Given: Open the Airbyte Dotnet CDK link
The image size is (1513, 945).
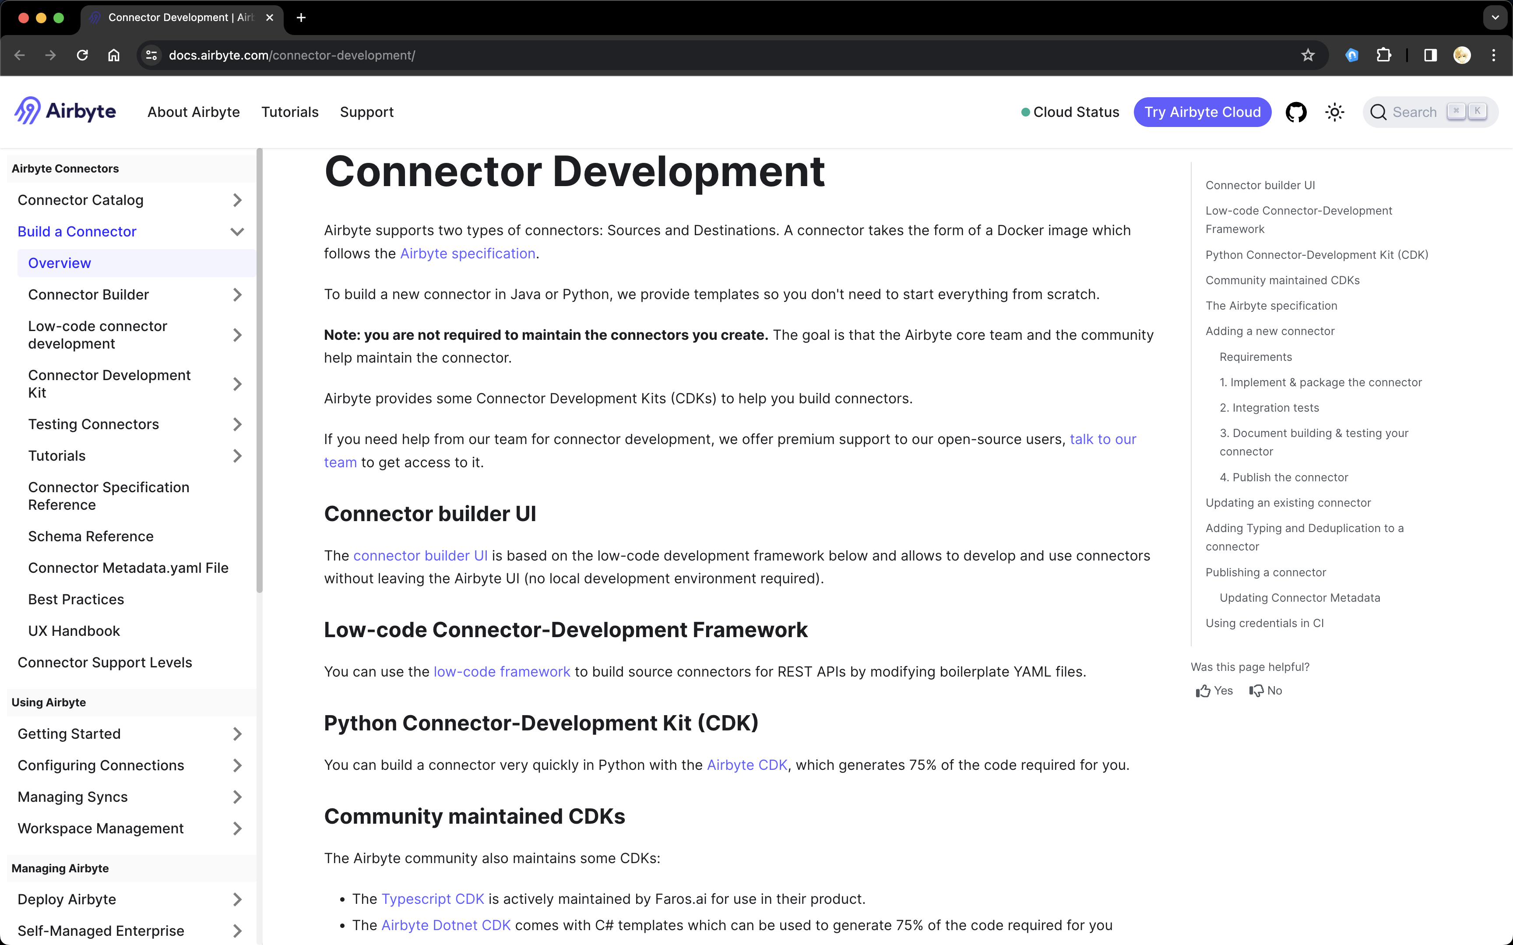Looking at the screenshot, I should point(446,926).
